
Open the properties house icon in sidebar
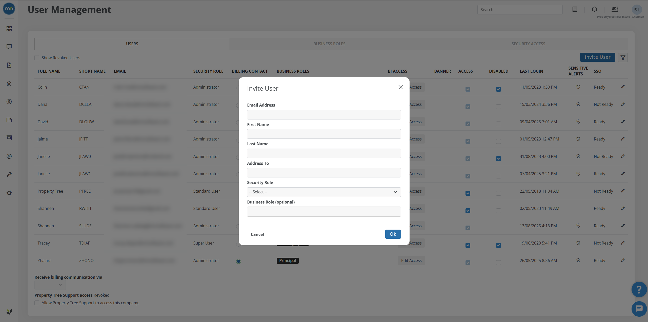(9, 83)
